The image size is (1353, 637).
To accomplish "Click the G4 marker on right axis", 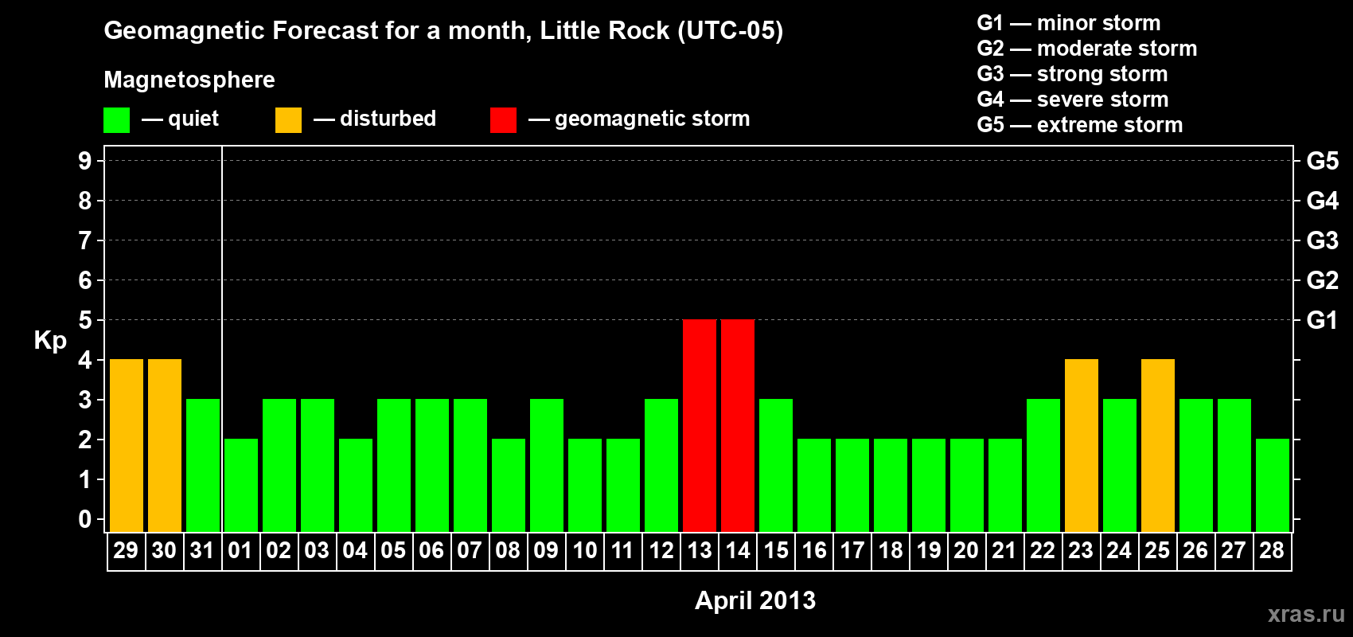I will tap(1322, 201).
